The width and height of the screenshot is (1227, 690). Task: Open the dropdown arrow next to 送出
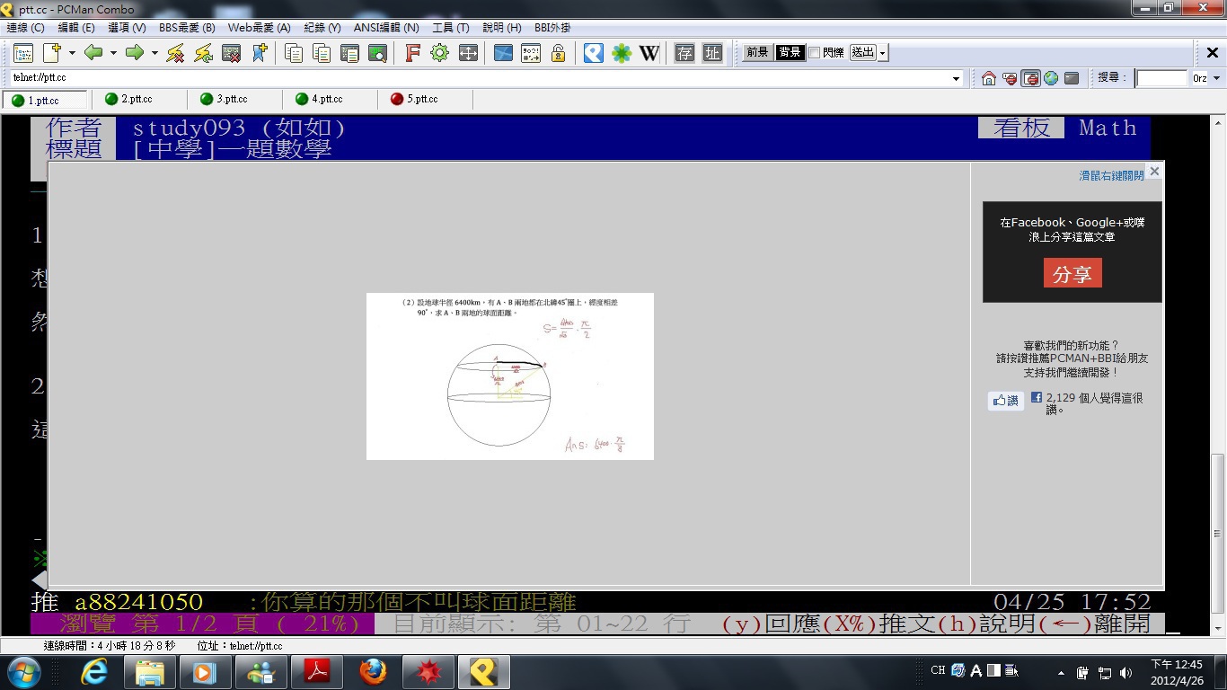coord(883,53)
